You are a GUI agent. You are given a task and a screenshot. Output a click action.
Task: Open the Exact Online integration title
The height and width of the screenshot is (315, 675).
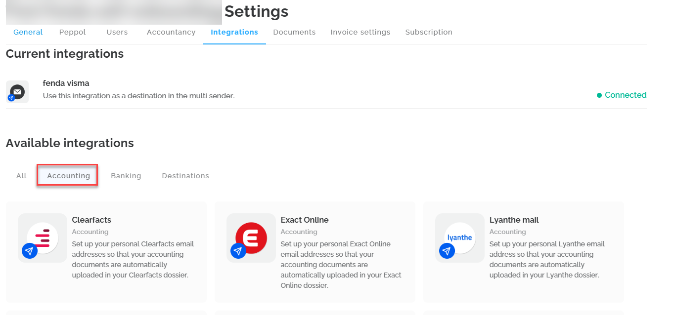305,220
